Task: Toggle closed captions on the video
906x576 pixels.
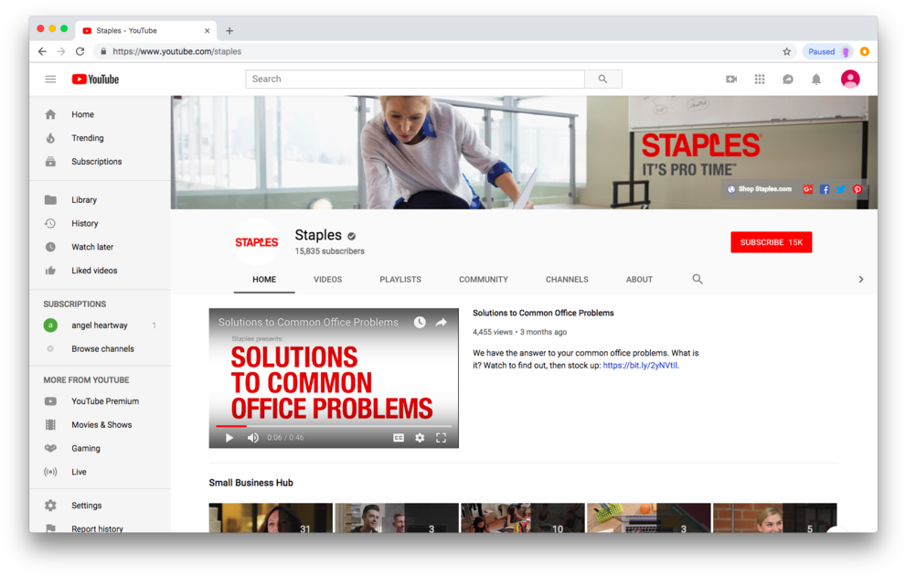Action: tap(399, 437)
